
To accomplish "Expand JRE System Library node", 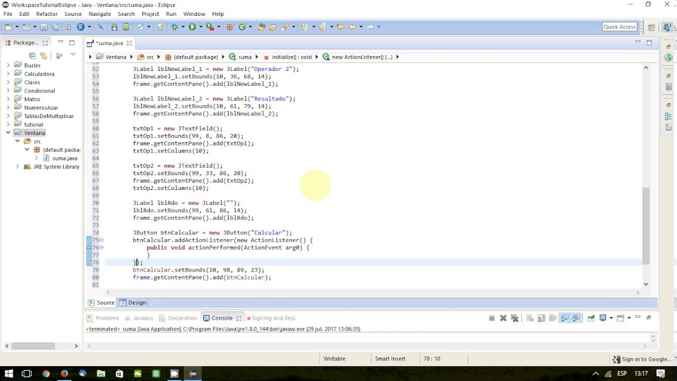I will (17, 167).
